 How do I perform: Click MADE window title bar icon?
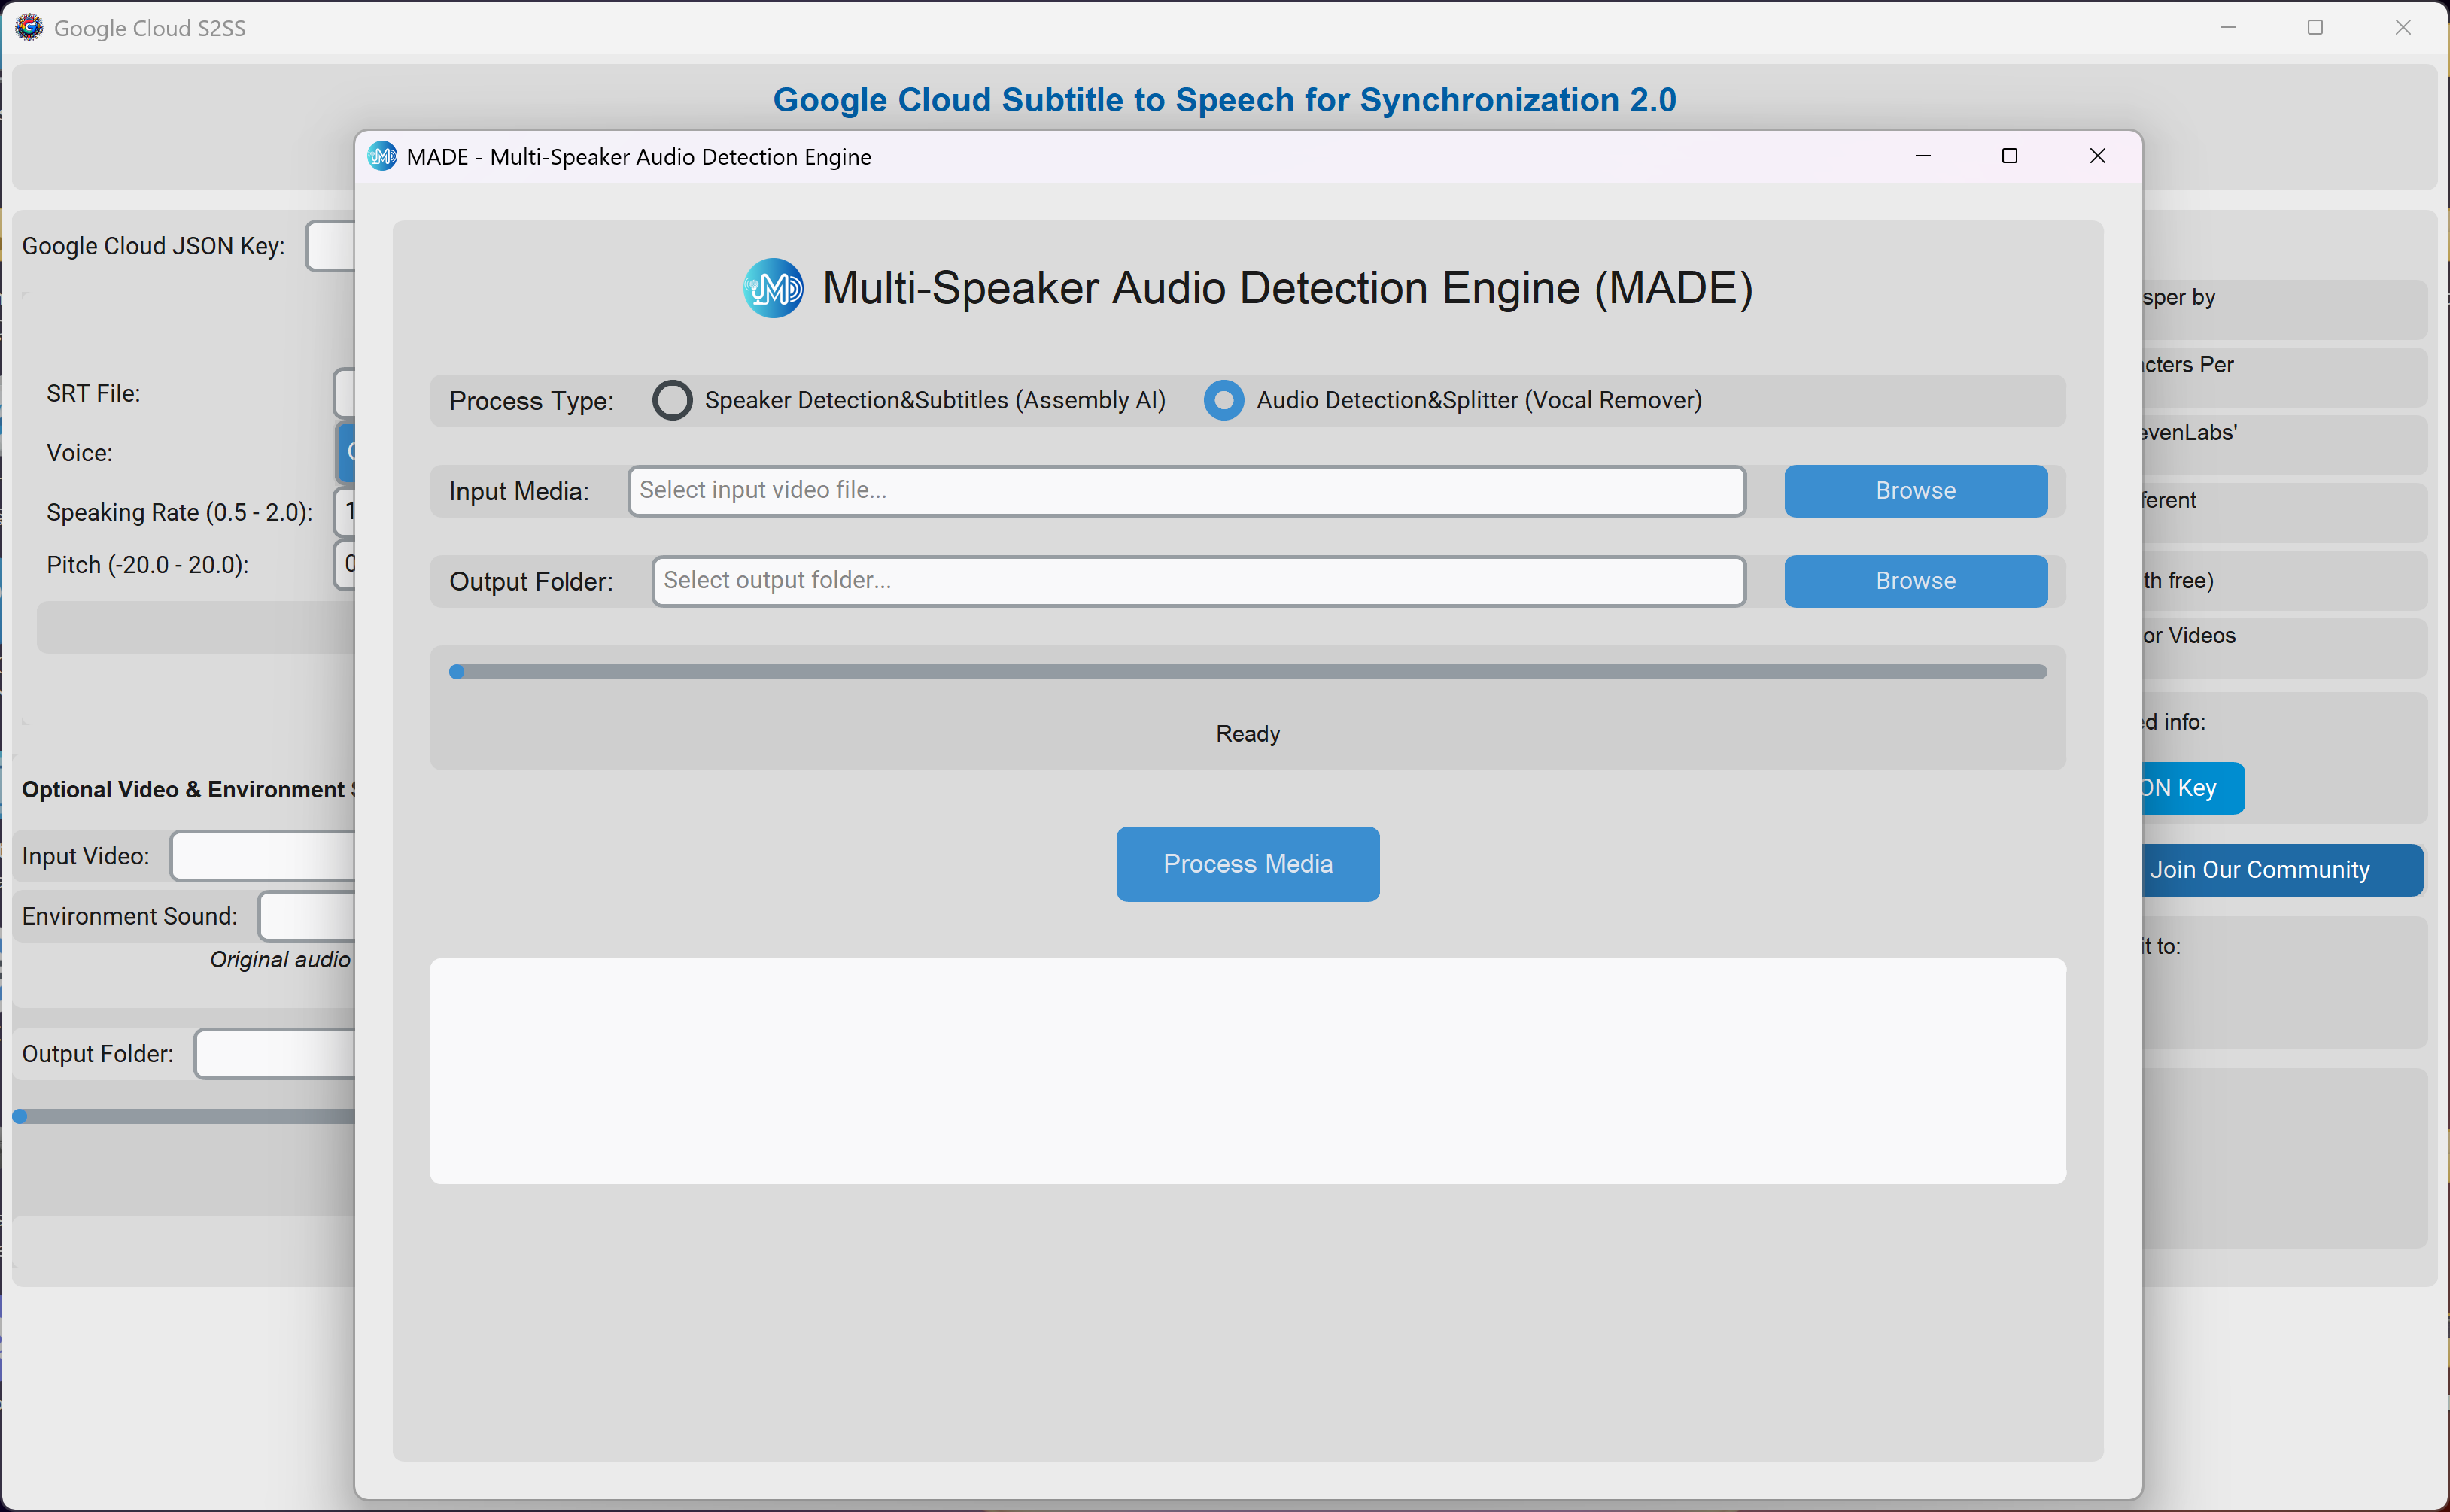[x=382, y=157]
